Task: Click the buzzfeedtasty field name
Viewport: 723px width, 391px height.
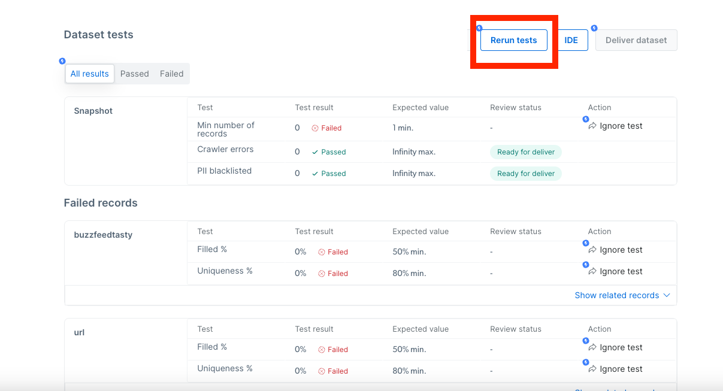Action: point(102,235)
